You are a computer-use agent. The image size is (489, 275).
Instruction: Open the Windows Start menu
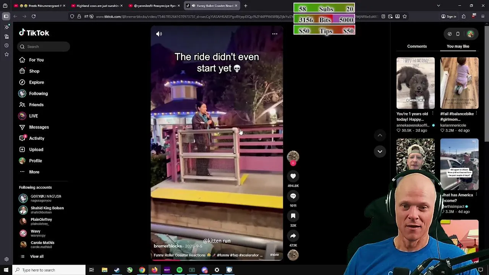click(6, 270)
